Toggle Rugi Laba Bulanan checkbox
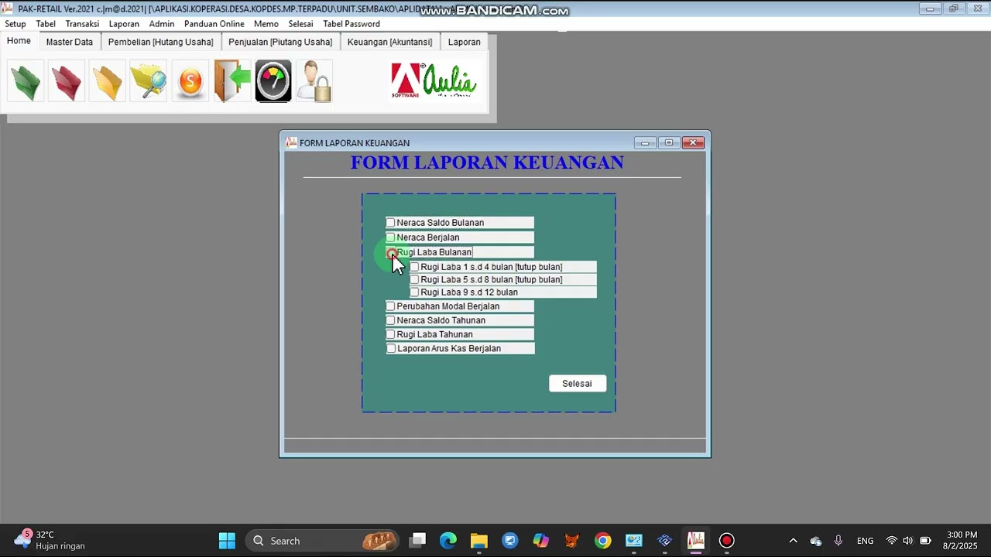The width and height of the screenshot is (991, 557). point(391,252)
